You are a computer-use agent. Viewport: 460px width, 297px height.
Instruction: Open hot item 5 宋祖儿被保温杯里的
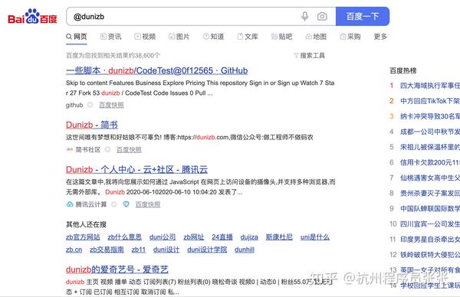point(430,147)
